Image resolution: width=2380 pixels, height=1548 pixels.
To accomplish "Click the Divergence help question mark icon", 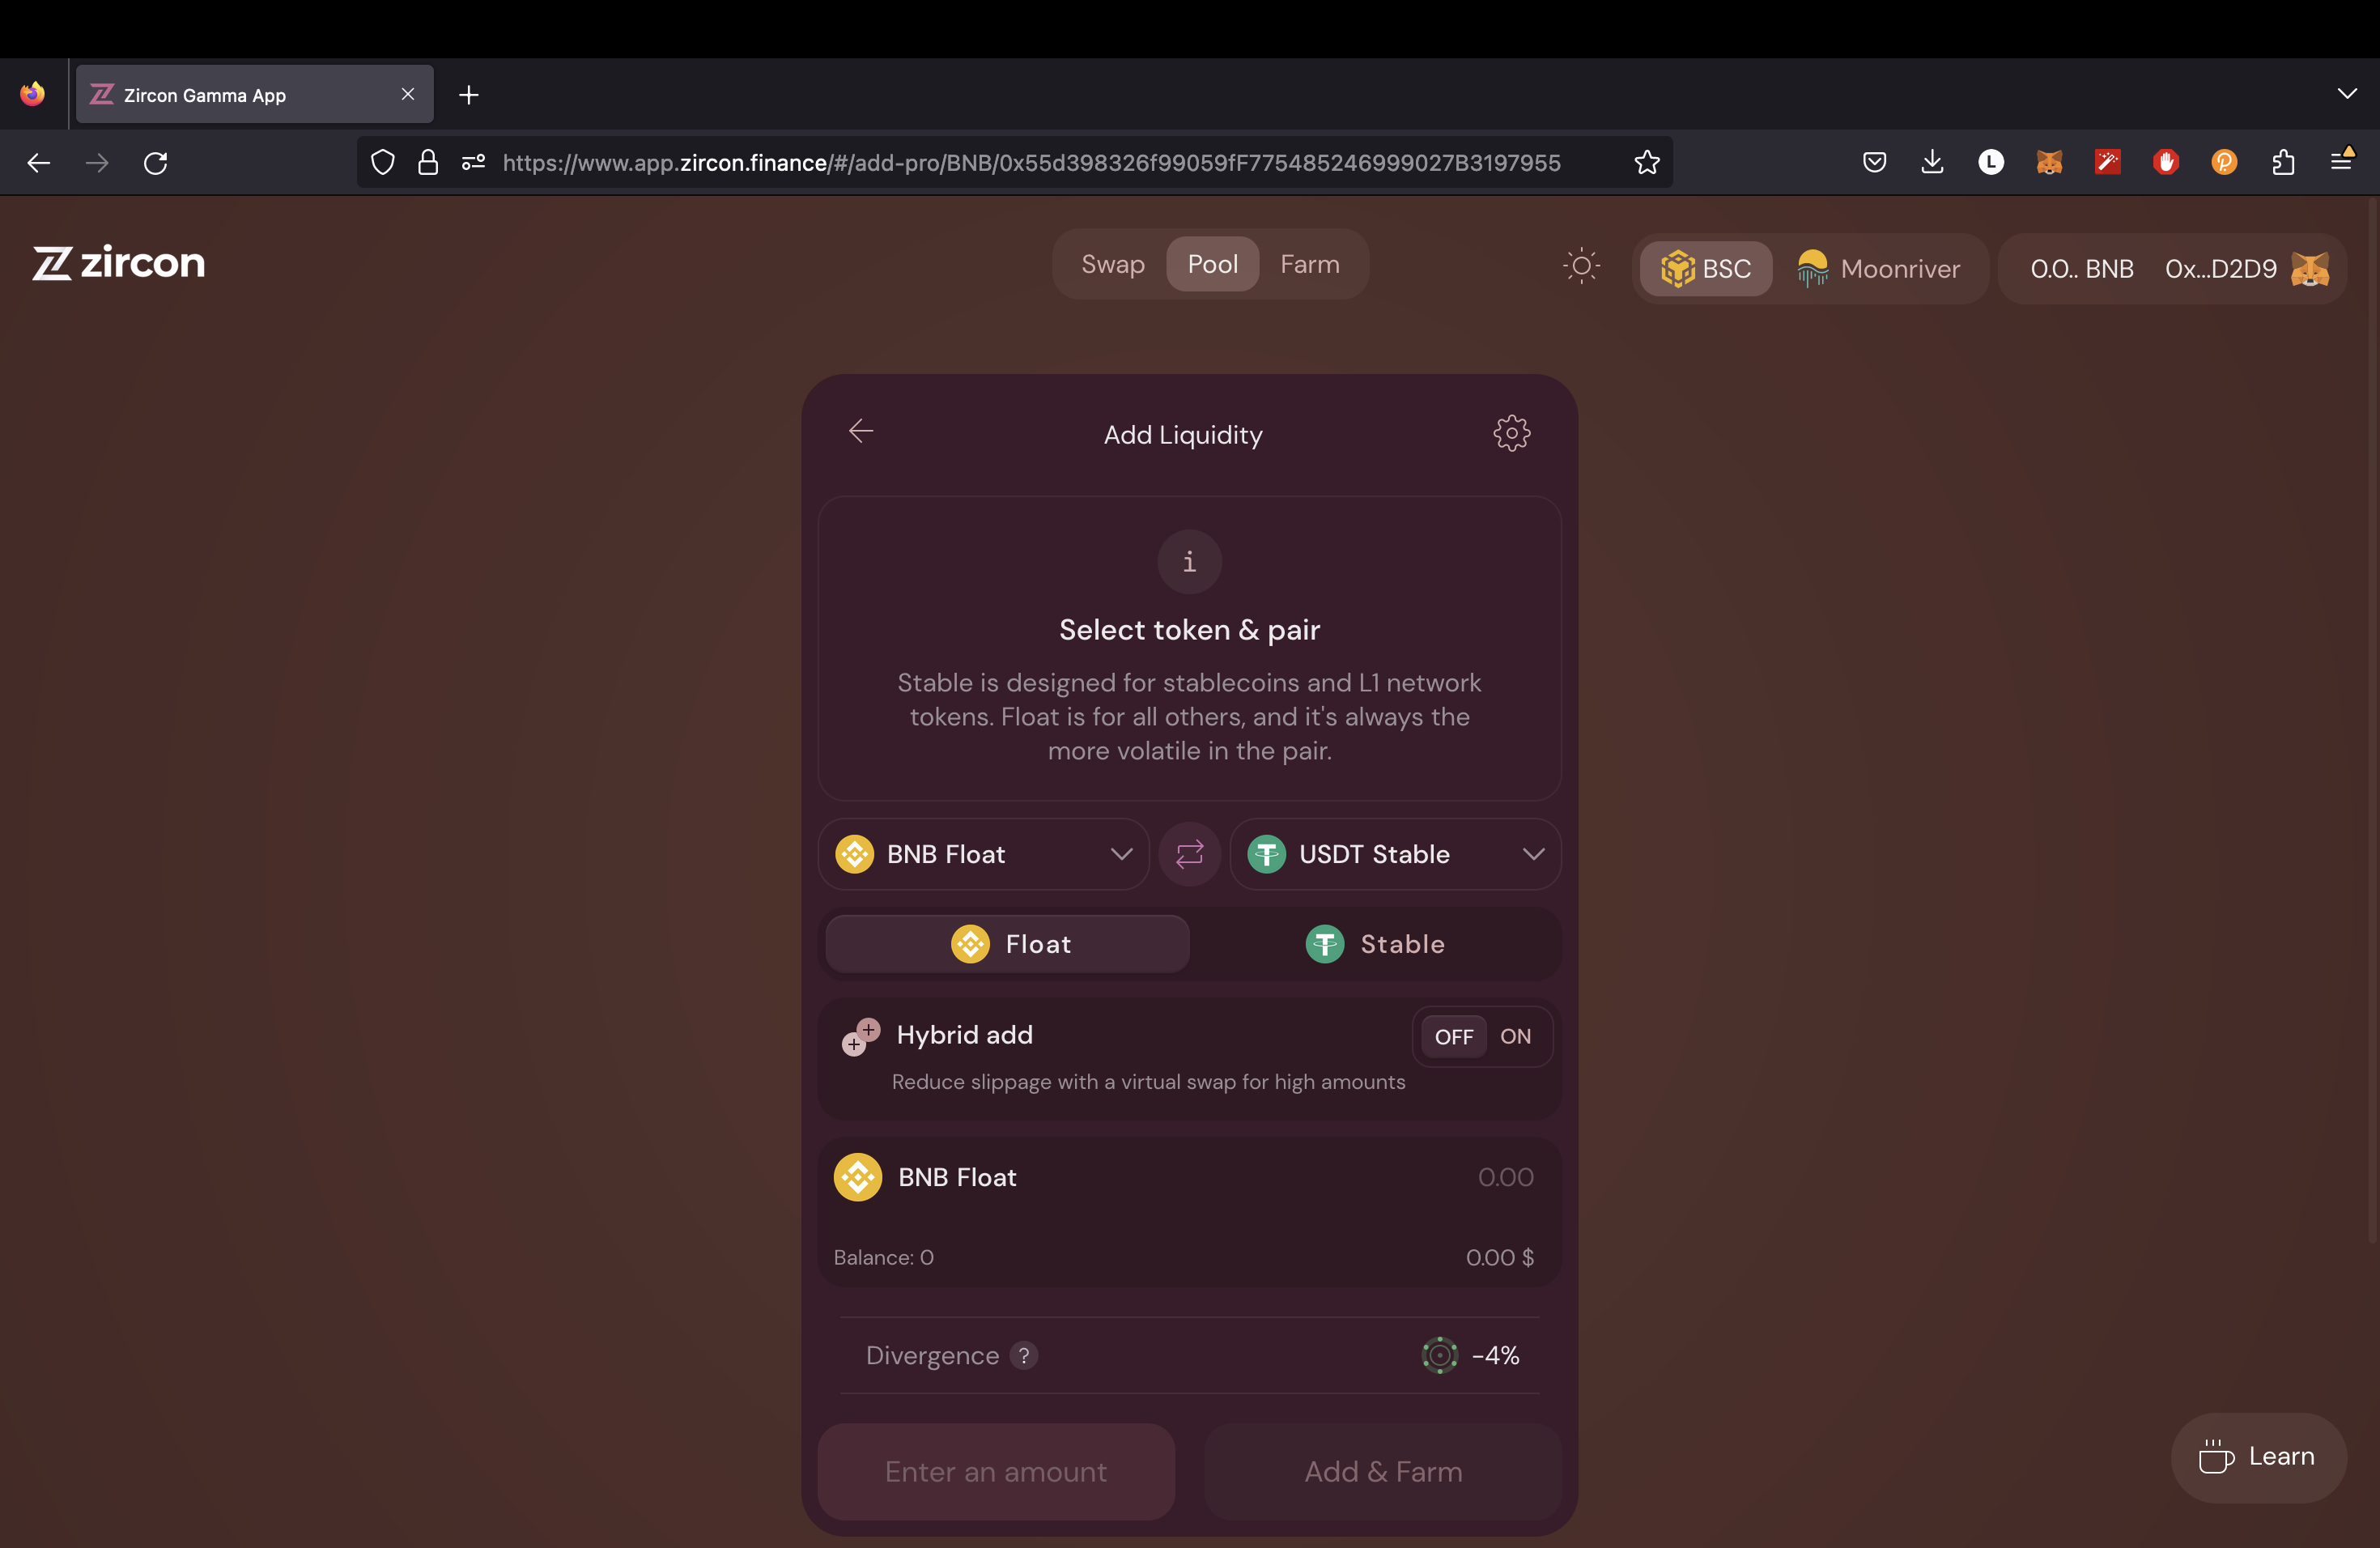I will [x=1023, y=1355].
